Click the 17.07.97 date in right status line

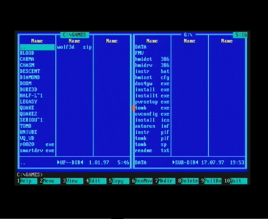click(x=212, y=162)
